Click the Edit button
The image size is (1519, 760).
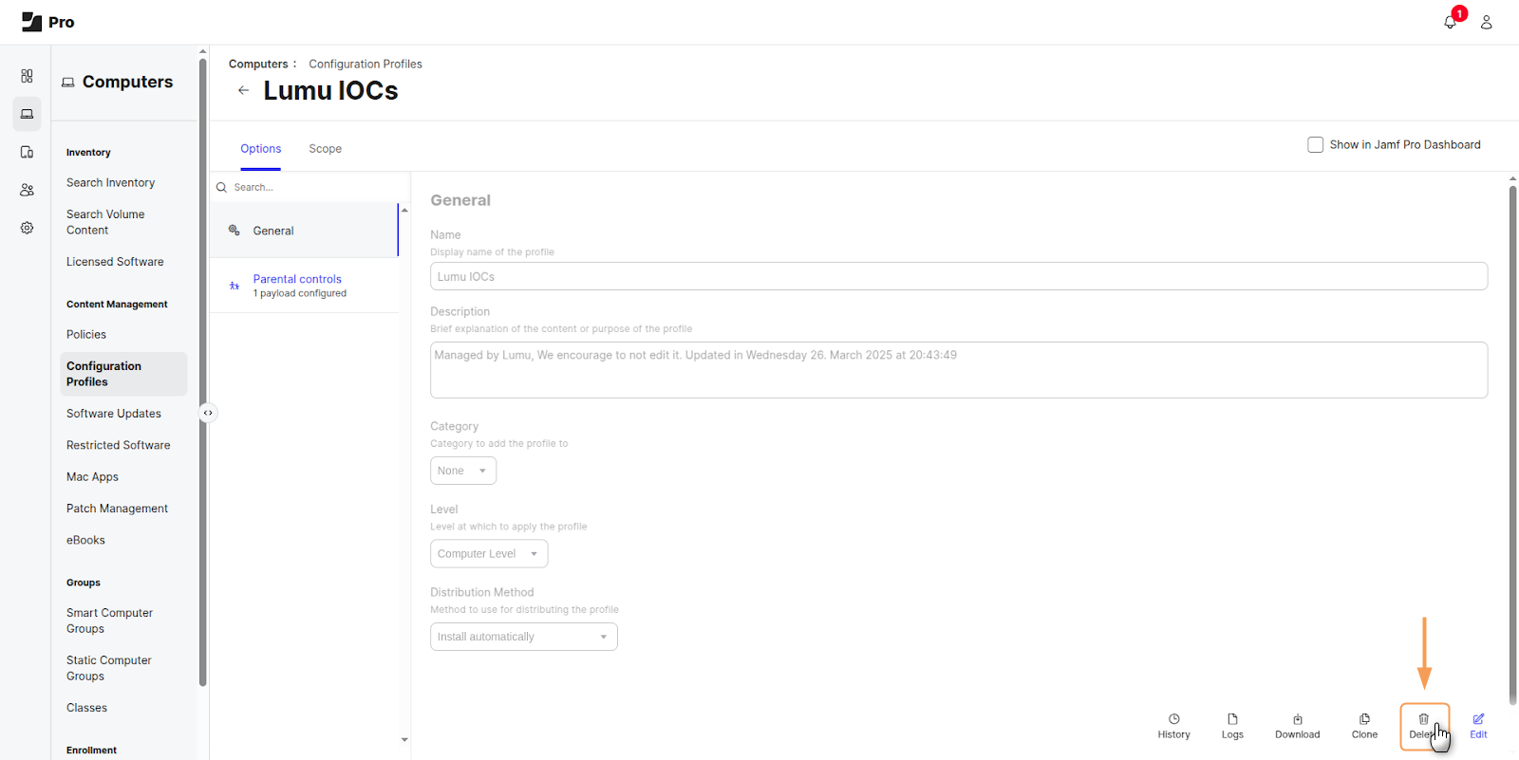[x=1478, y=726]
